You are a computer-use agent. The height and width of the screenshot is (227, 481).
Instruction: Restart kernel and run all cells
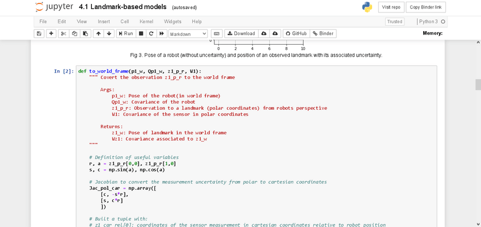[162, 33]
